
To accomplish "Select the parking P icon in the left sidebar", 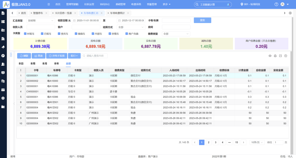I will point(3,56).
